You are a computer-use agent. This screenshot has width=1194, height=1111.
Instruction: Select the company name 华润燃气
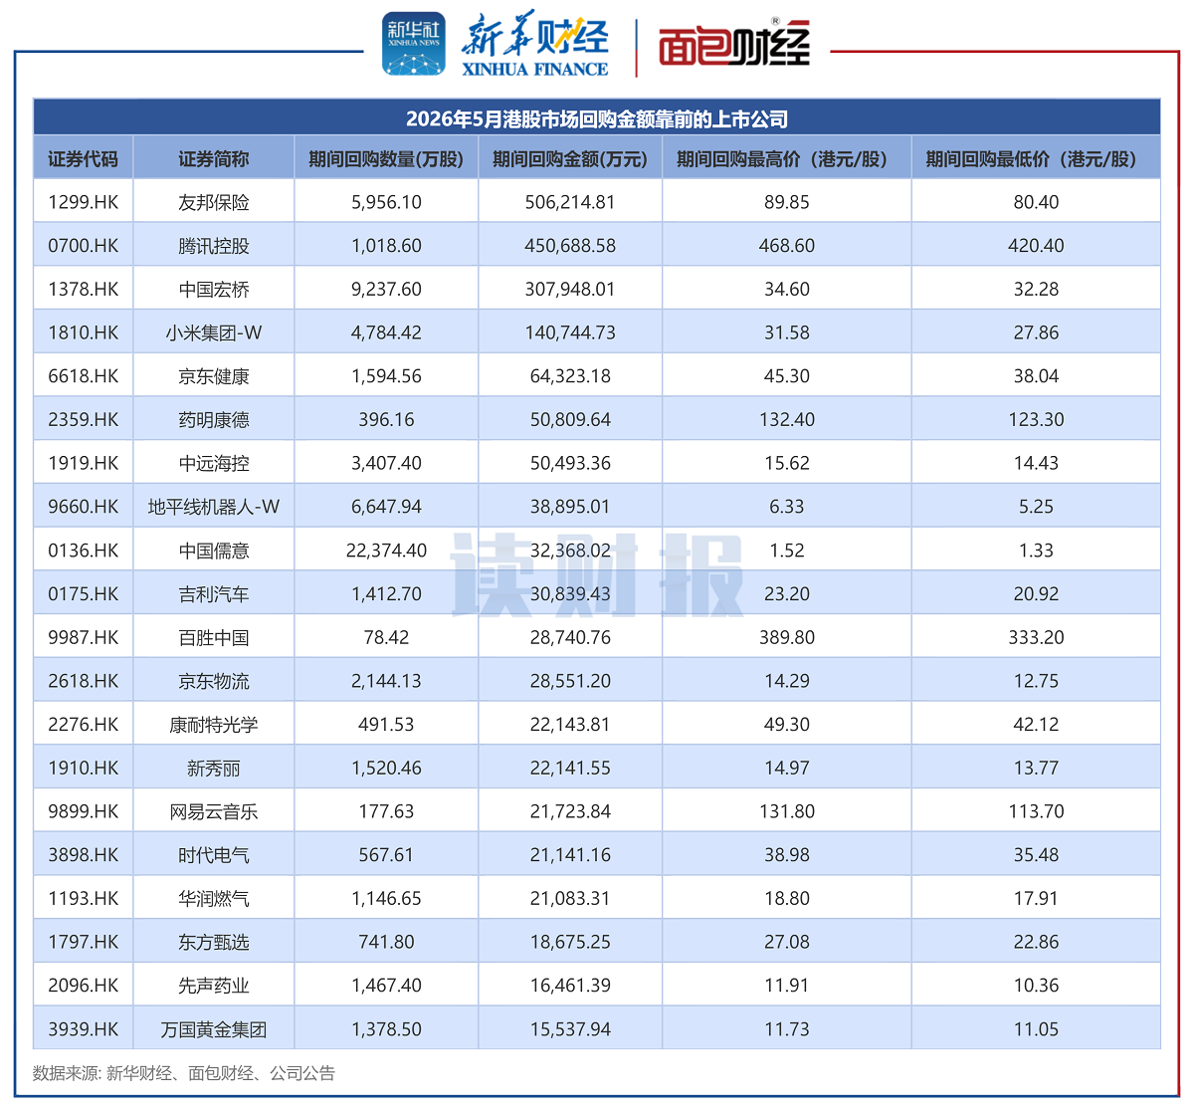point(214,899)
